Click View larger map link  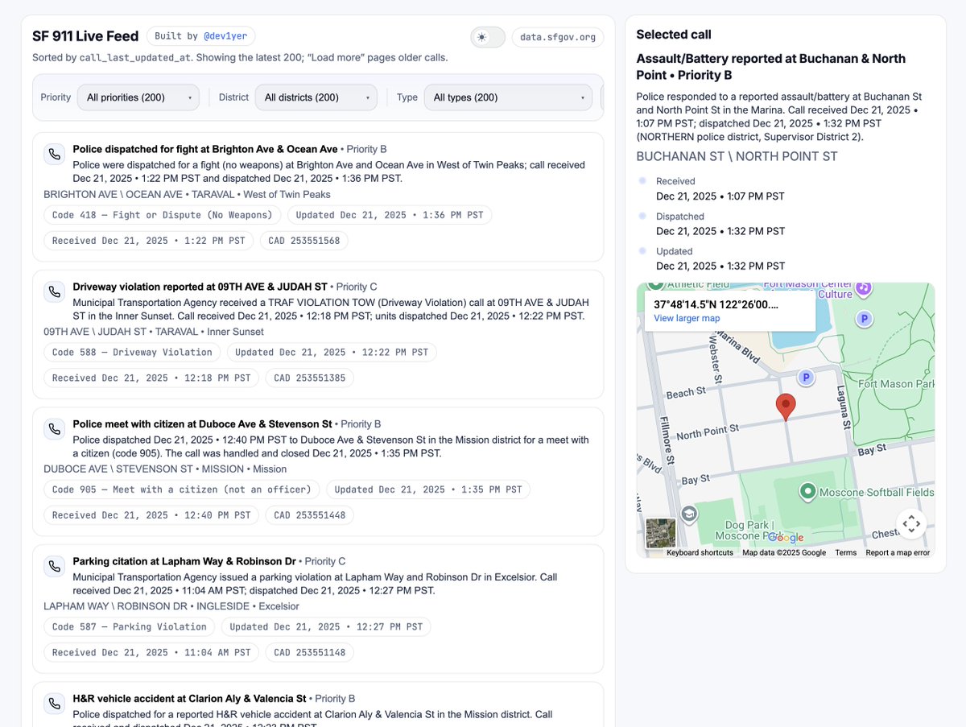coord(687,318)
